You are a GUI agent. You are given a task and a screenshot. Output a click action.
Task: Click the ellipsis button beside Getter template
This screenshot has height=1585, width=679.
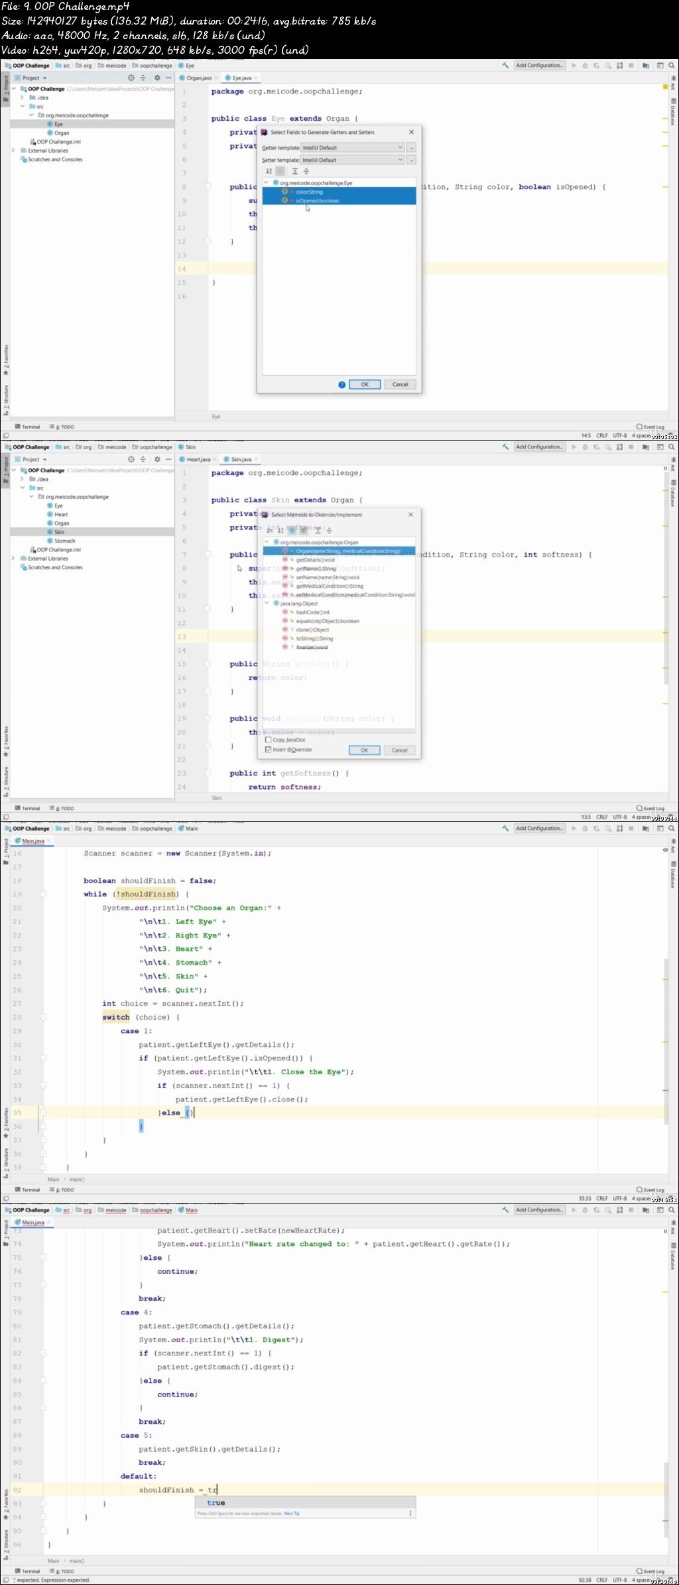pyautogui.click(x=412, y=148)
